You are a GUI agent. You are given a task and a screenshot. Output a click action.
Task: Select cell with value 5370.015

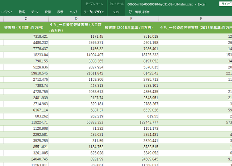click(x=131, y=67)
